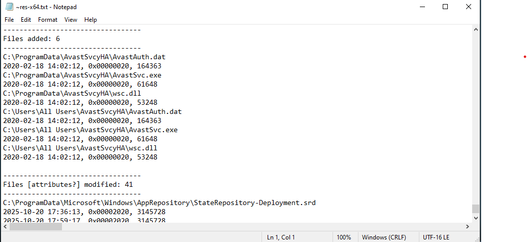Click the Notepad icon in title bar
The image size is (527, 242).
pos(9,7)
